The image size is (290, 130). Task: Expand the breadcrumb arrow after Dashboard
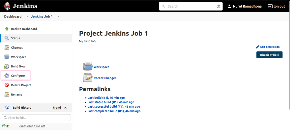[27, 16]
